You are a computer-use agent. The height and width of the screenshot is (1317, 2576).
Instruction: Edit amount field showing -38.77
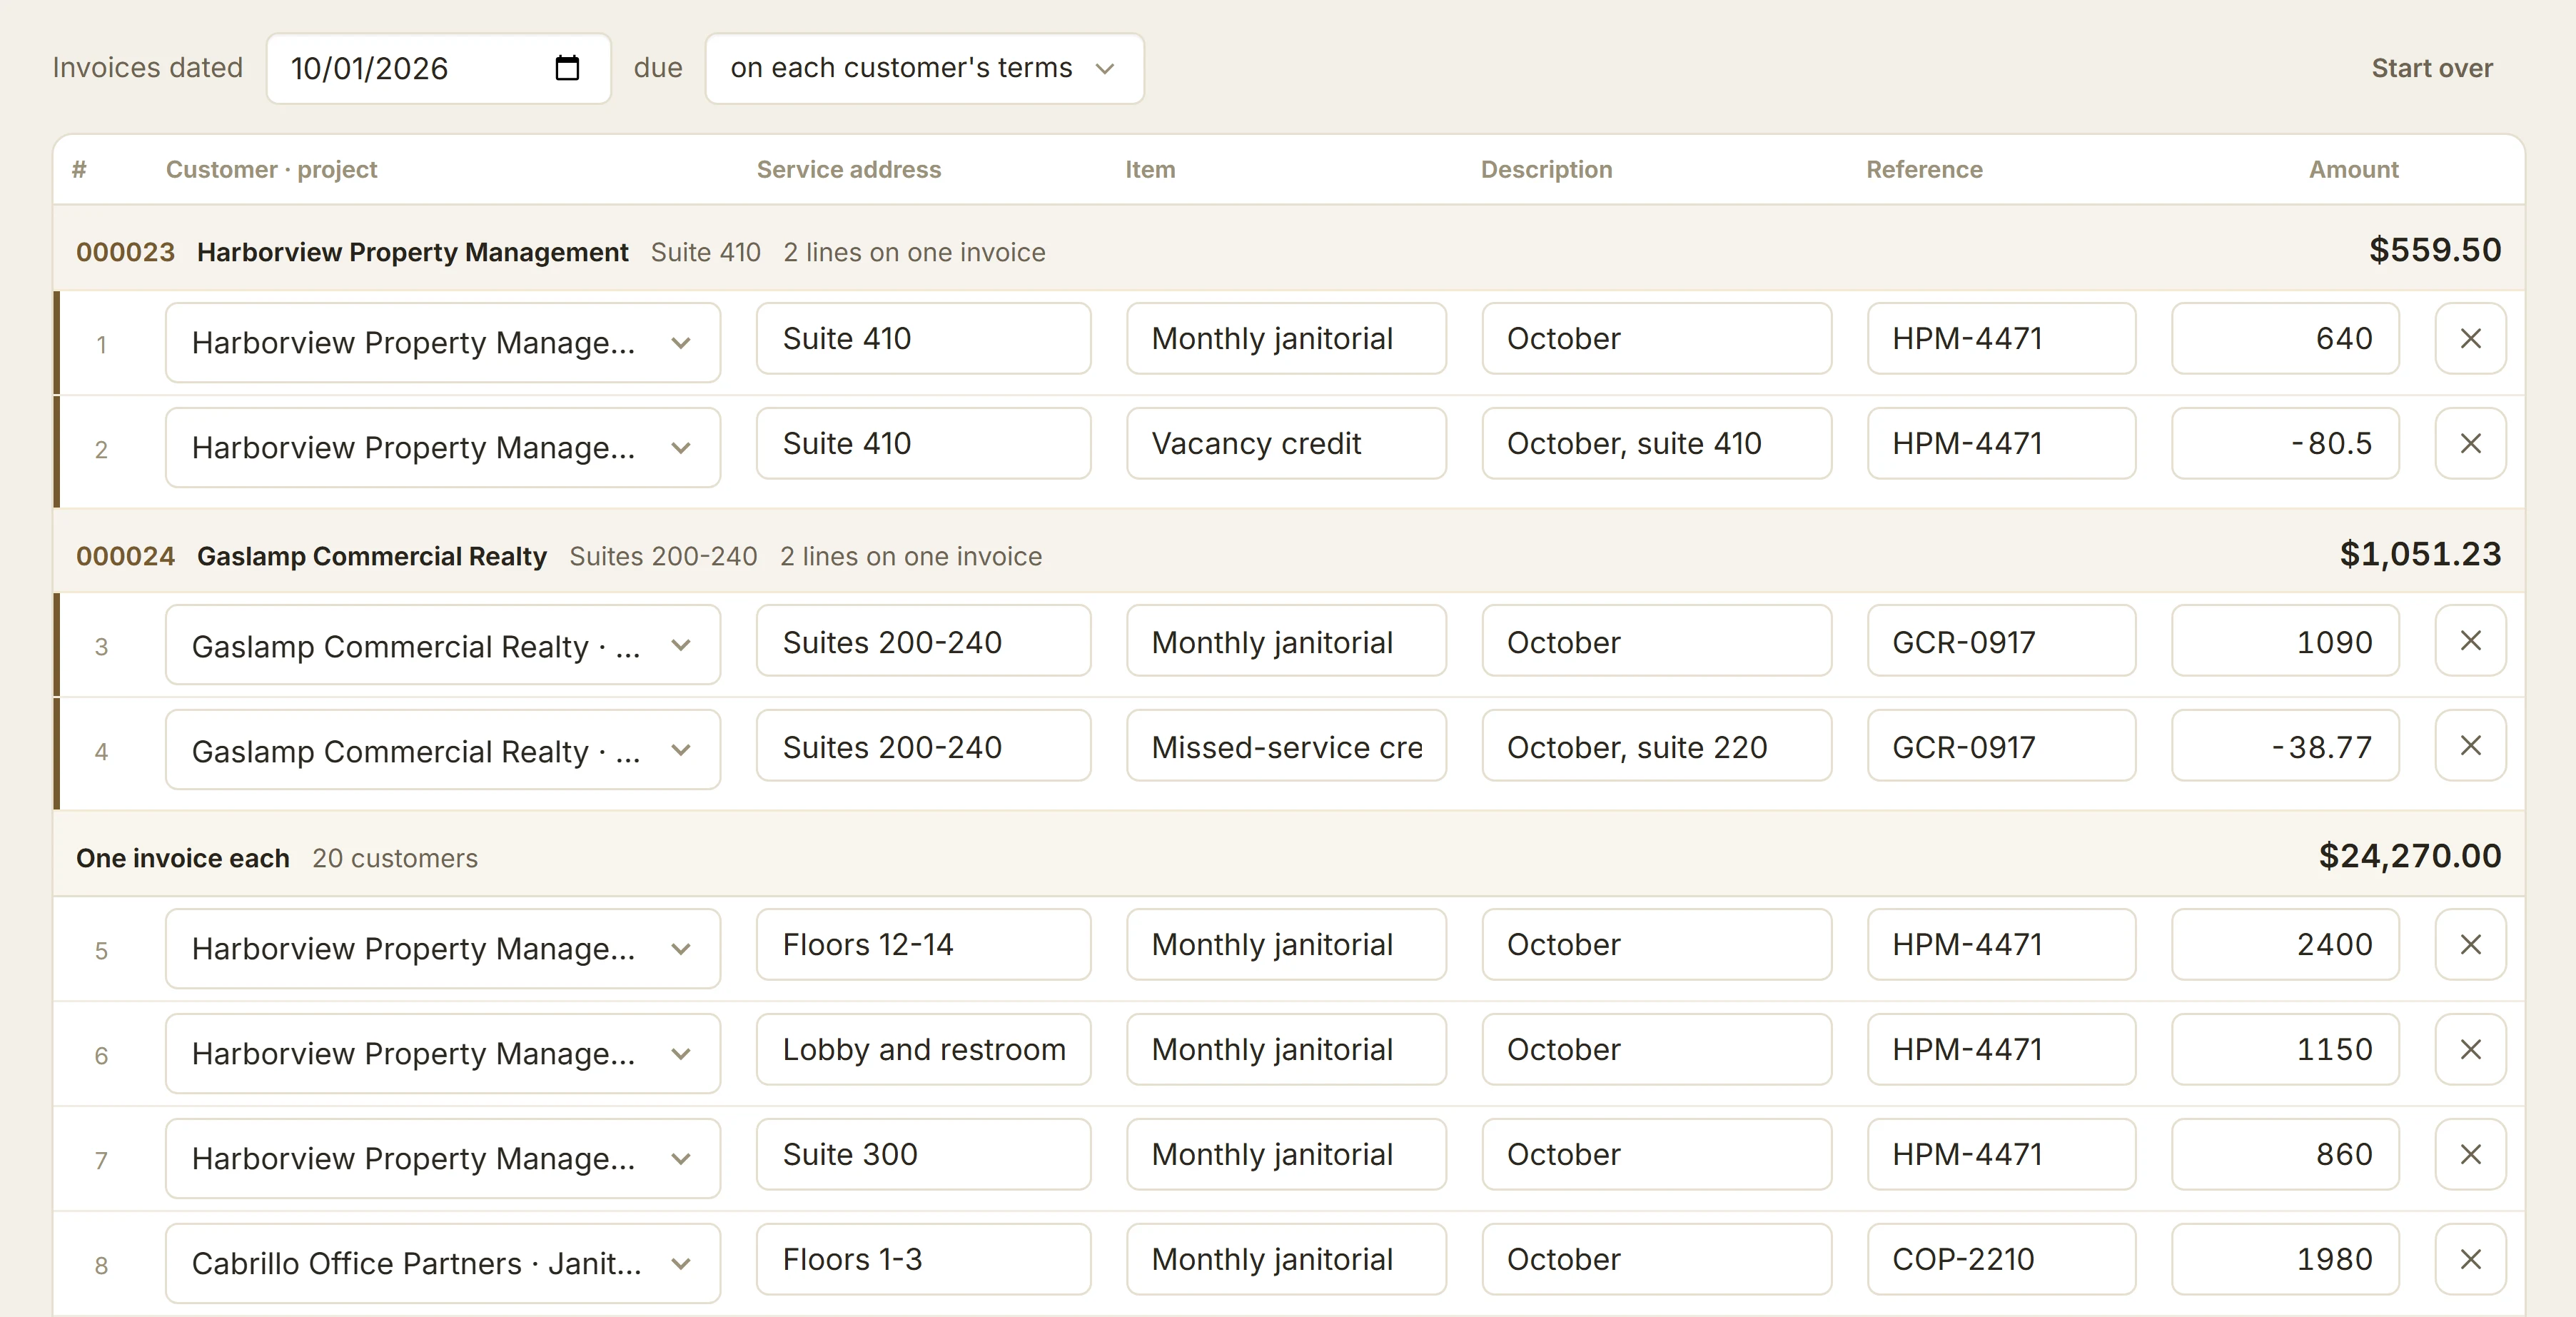tap(2285, 746)
